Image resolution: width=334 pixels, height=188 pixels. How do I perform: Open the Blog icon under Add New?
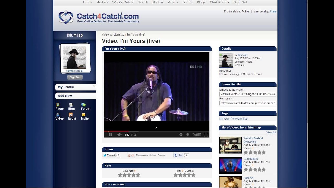[x=71, y=105]
